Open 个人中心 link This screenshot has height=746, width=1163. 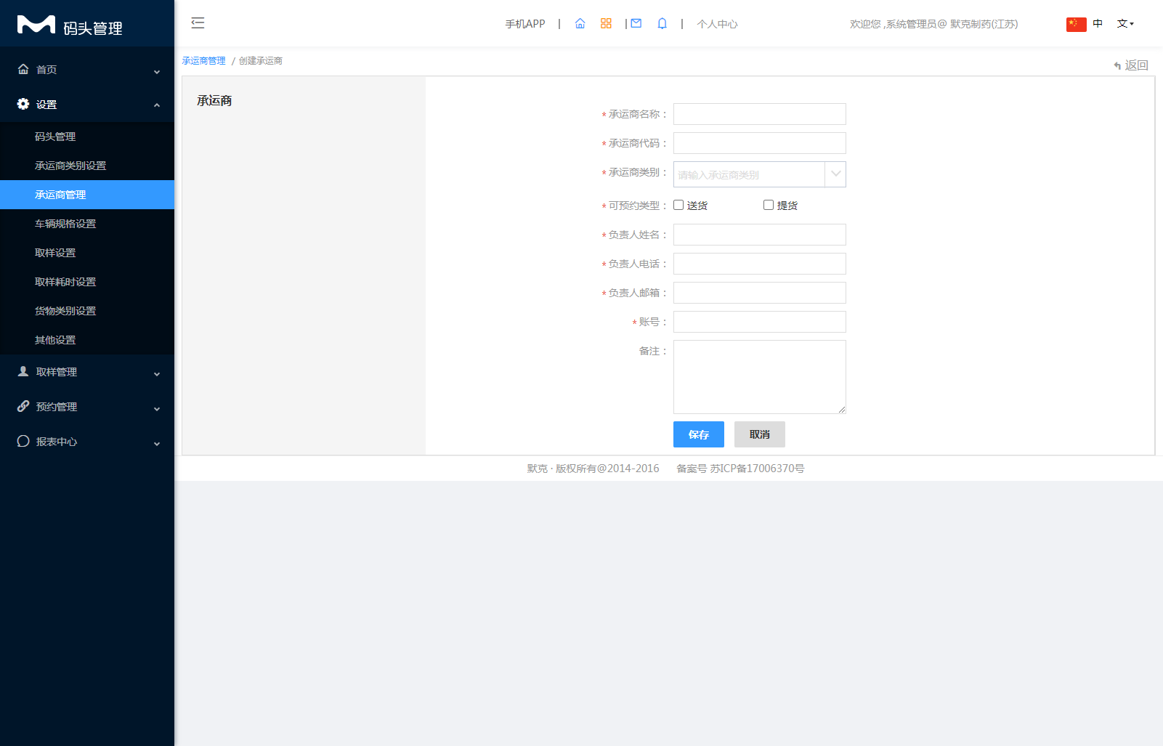click(x=717, y=24)
